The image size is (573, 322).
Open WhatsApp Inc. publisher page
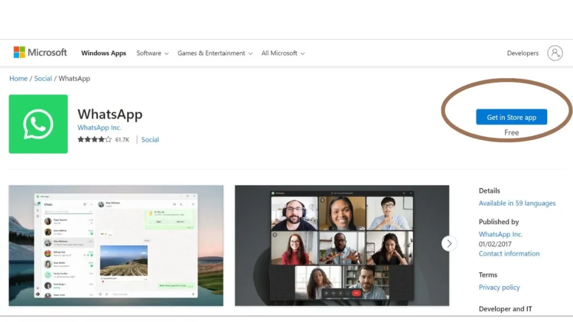pyautogui.click(x=500, y=234)
